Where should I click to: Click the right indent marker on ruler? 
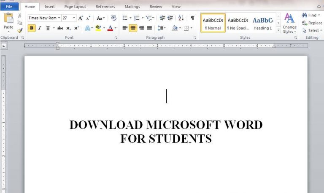274,46
